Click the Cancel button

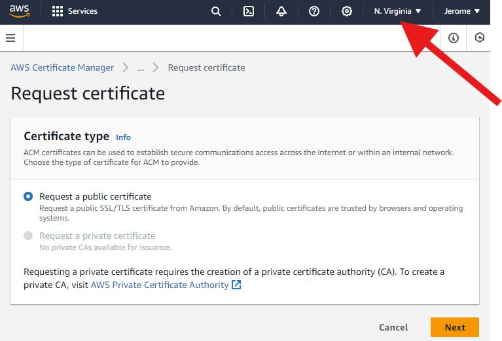[x=393, y=327]
